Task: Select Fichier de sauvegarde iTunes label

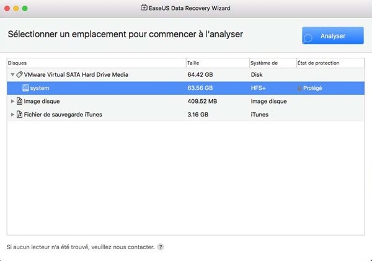Action: (x=63, y=115)
